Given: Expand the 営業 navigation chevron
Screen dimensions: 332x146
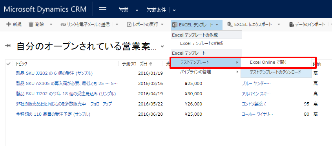Looking at the screenshot, I should 137,10.
